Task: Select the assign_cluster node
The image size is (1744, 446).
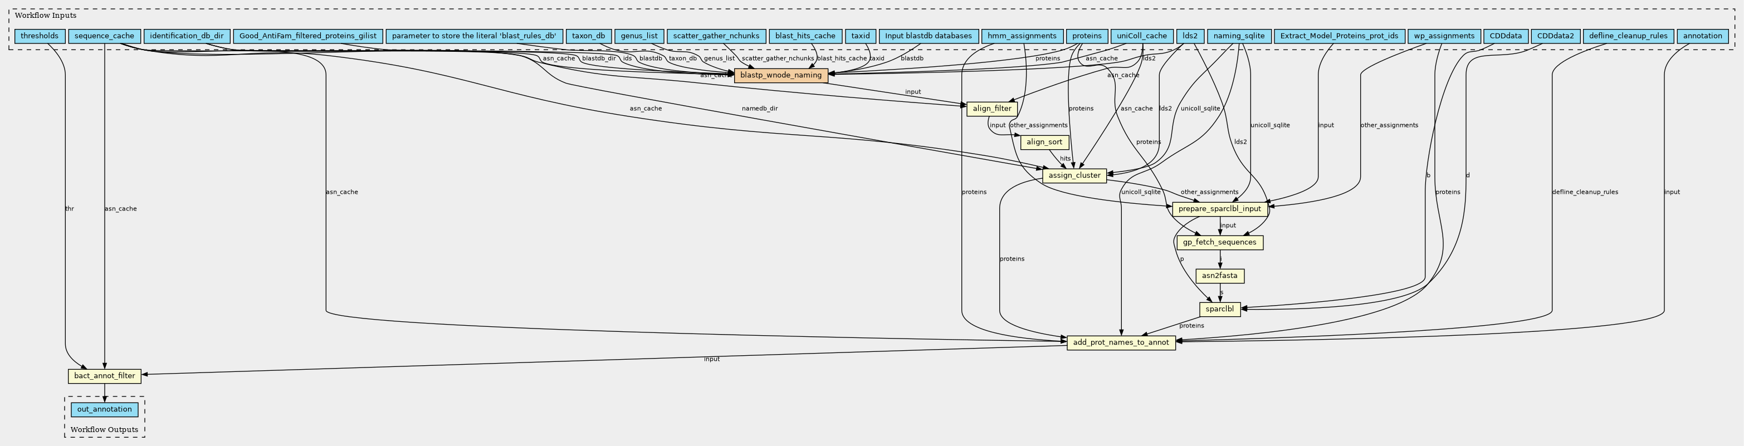Action: click(1074, 176)
